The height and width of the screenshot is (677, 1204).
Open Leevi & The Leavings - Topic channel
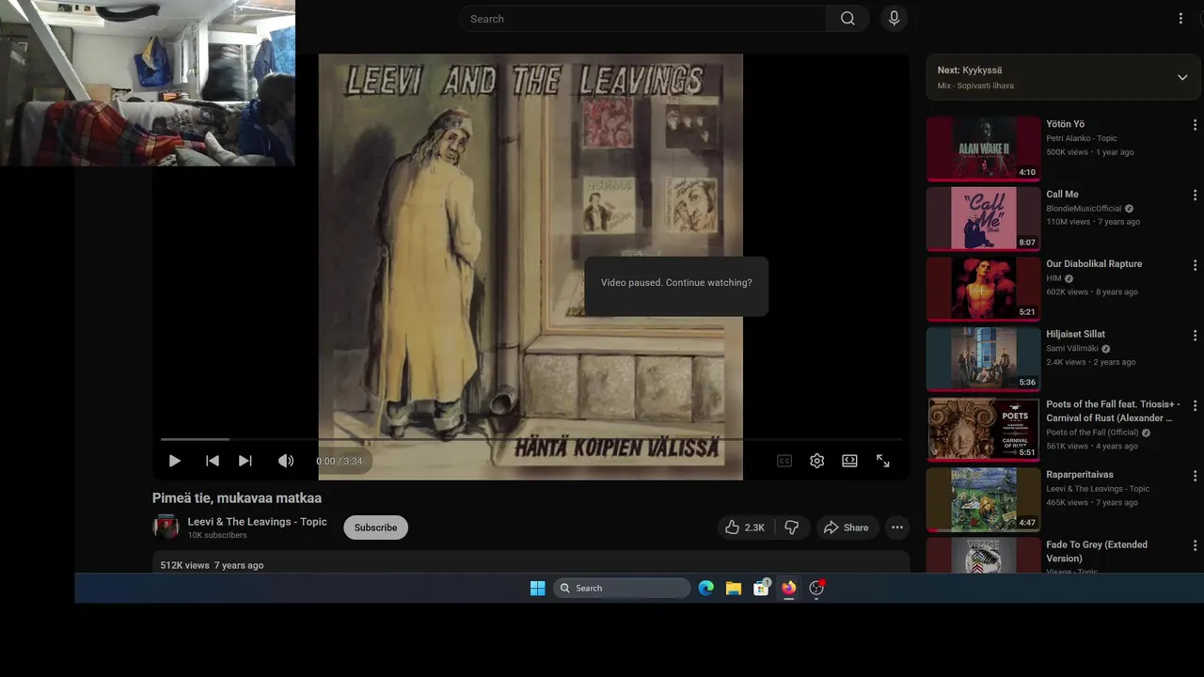(258, 522)
